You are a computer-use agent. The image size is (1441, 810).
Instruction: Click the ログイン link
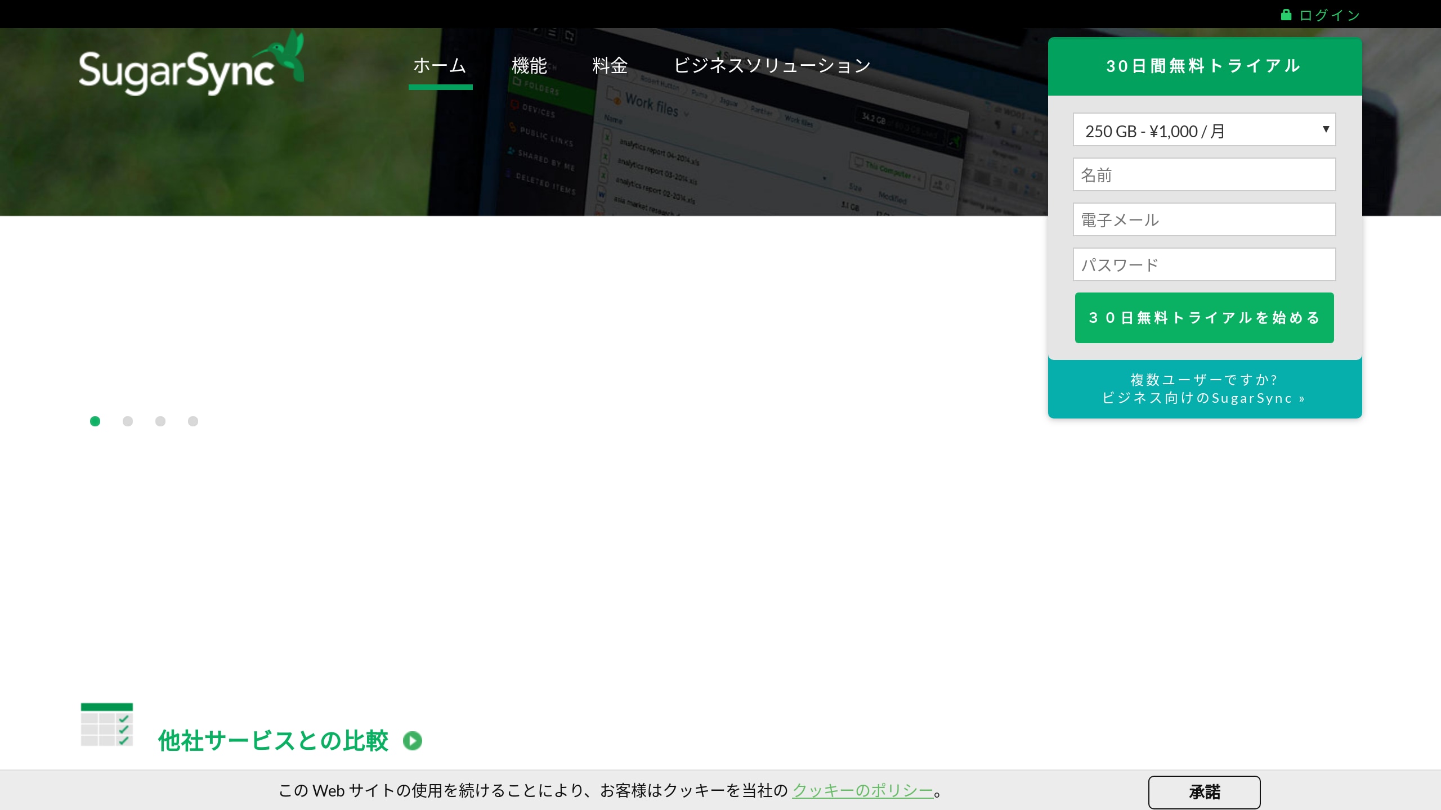click(1330, 15)
